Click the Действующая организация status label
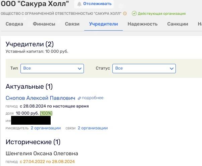This screenshot has height=166, width=202. coord(162,14)
